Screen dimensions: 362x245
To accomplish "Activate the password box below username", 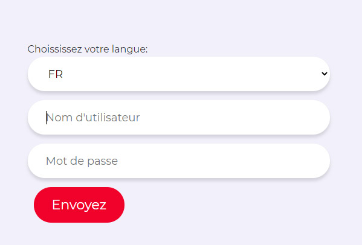I will point(179,161).
